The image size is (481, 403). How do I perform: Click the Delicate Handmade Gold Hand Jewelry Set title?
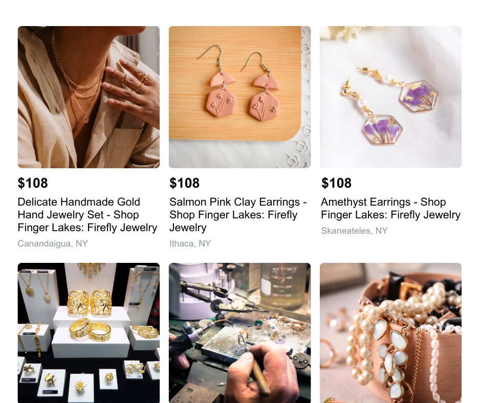[x=88, y=215]
